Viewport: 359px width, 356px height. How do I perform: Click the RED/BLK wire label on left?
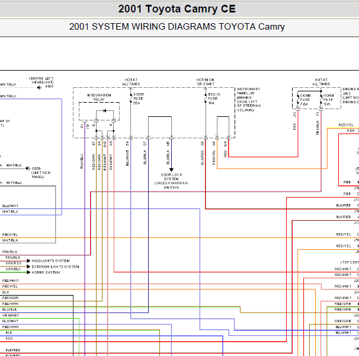click(13, 258)
